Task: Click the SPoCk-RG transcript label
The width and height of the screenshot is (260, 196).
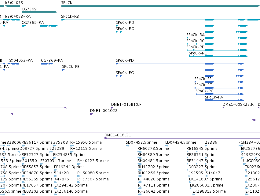Action: click(125, 29)
